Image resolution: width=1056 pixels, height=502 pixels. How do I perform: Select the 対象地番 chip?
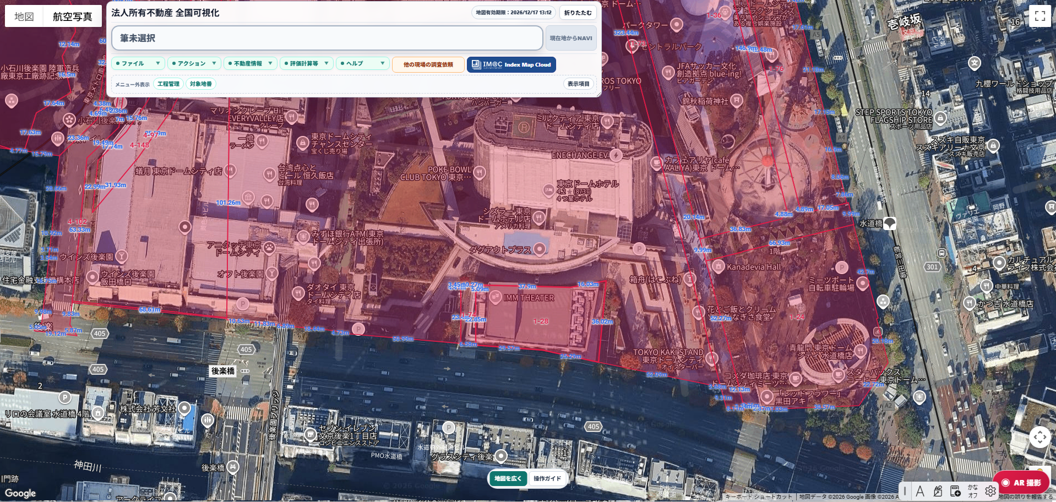201,84
